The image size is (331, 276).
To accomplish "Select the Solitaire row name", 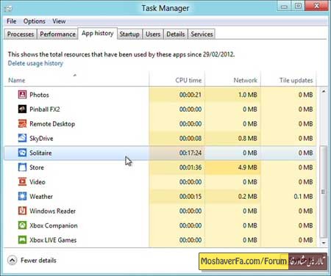I will [x=40, y=153].
